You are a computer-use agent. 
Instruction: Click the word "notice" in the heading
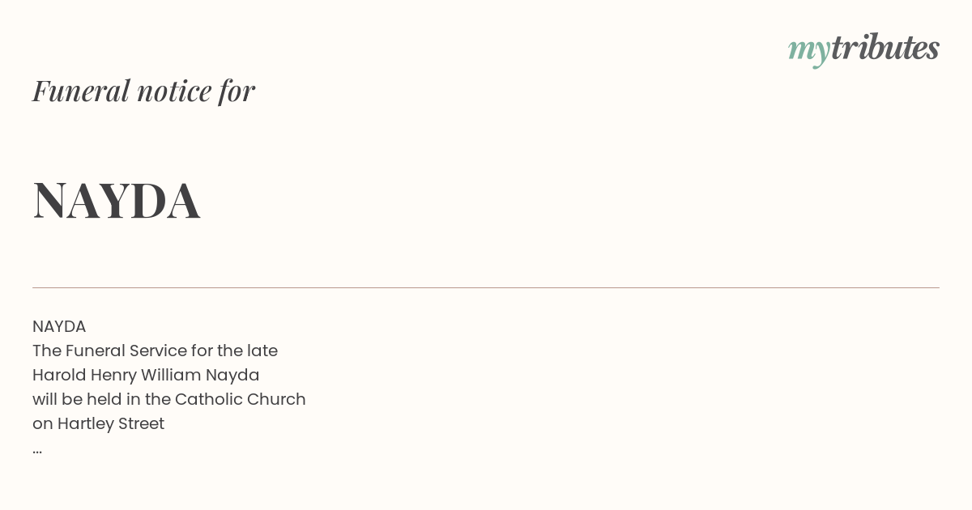174,91
